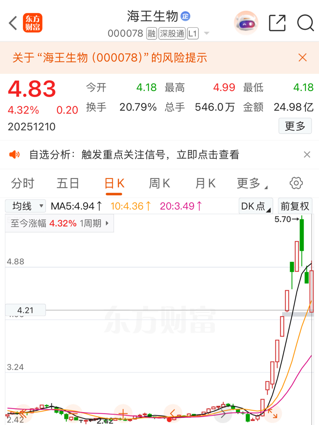Open search with the magnifier icon
The height and width of the screenshot is (425, 319).
[305, 23]
